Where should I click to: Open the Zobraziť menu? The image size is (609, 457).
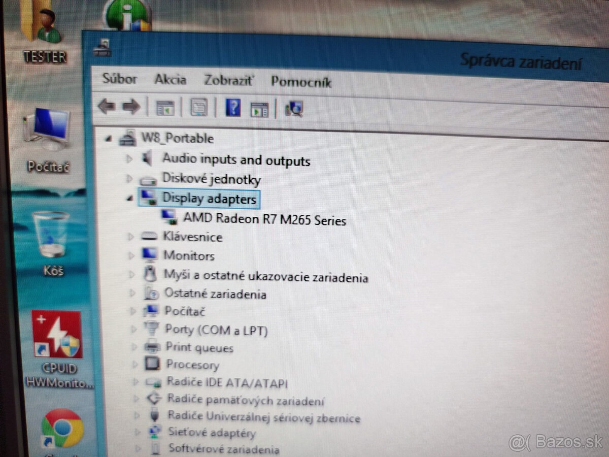tap(228, 80)
